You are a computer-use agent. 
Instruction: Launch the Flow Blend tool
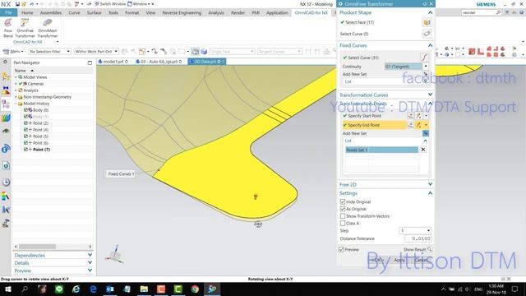[8, 28]
